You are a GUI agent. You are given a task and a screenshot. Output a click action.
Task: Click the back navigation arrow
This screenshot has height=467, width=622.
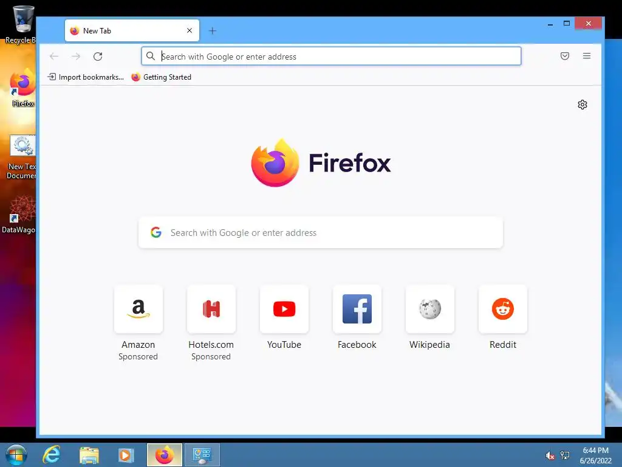(54, 57)
